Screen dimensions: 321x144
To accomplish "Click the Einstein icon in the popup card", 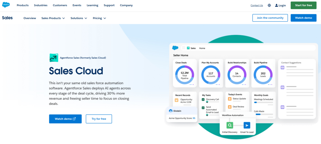I will pyautogui.click(x=171, y=111).
